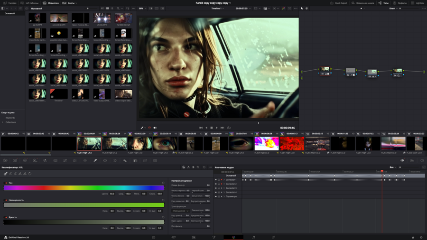Click the Hue rainbow color bar

(x=84, y=188)
